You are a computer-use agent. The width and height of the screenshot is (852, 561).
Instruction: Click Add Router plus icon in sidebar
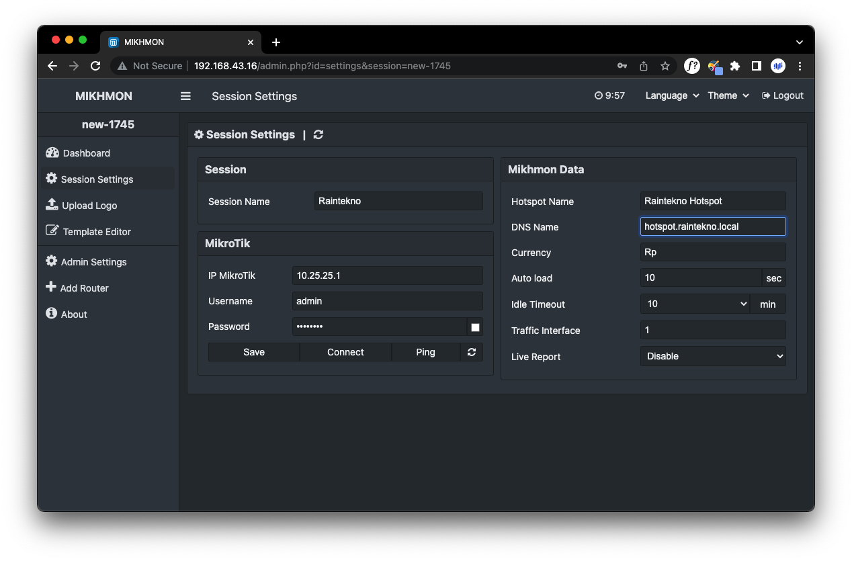[x=52, y=288]
